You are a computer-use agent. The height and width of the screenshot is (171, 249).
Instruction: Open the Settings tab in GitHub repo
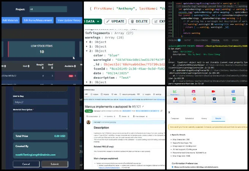pyautogui.click(x=157, y=94)
